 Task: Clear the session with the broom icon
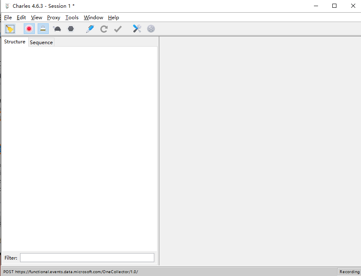tap(10, 29)
